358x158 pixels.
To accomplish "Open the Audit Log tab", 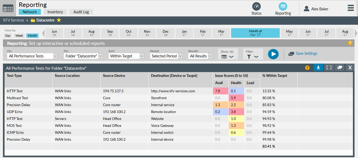I will coord(81,12).
